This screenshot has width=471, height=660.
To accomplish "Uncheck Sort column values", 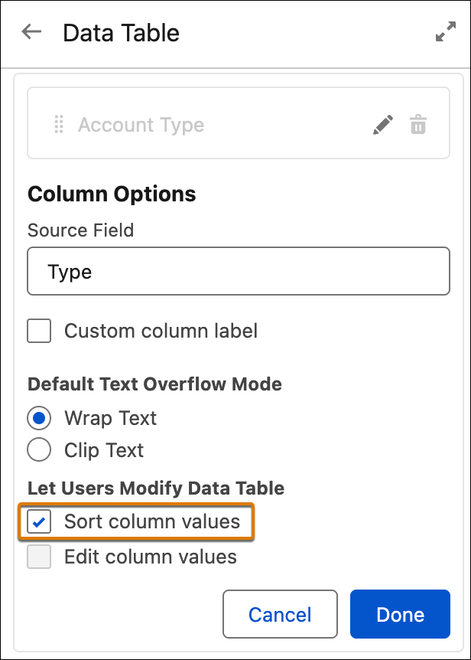I will 39,521.
